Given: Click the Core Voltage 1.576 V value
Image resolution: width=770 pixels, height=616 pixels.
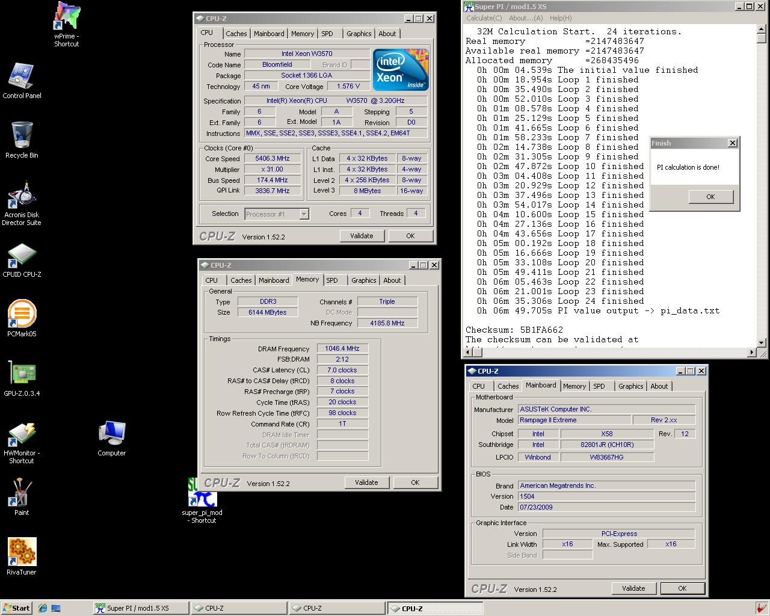Looking at the screenshot, I should point(349,86).
